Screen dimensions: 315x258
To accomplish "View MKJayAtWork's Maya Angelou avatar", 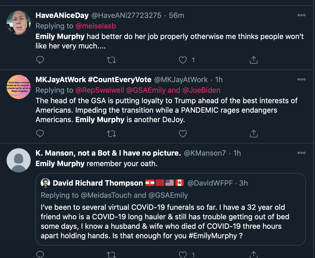I will 19,87.
